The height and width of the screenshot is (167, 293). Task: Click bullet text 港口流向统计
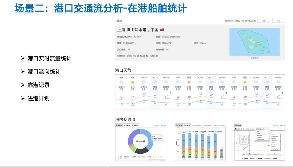point(44,71)
